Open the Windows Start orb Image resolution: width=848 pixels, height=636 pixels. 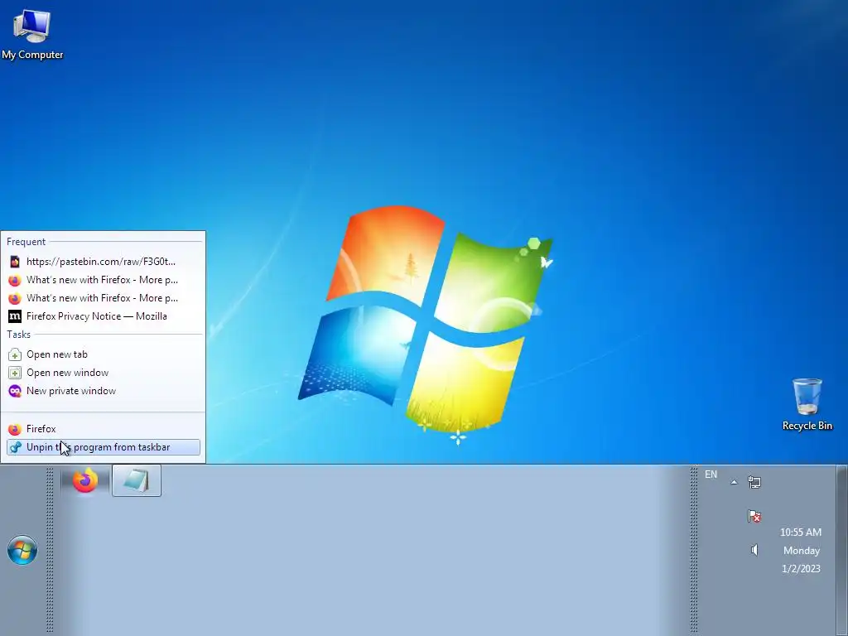(22, 550)
